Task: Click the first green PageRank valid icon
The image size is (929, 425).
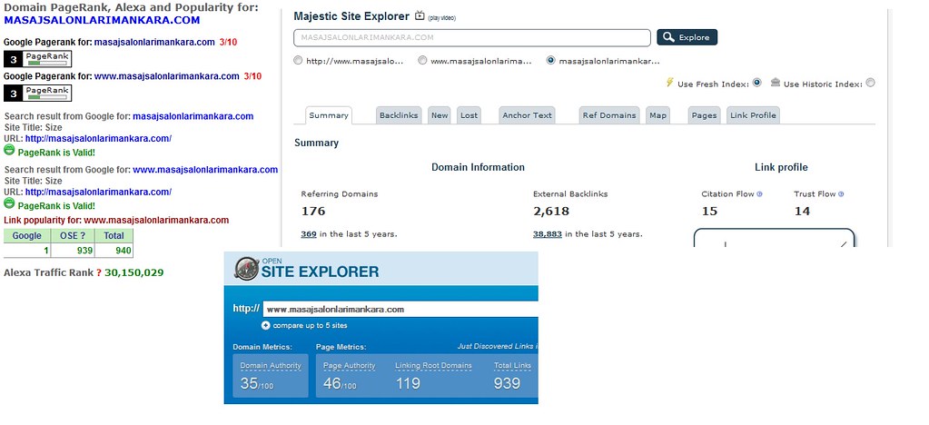Action: pos(9,151)
